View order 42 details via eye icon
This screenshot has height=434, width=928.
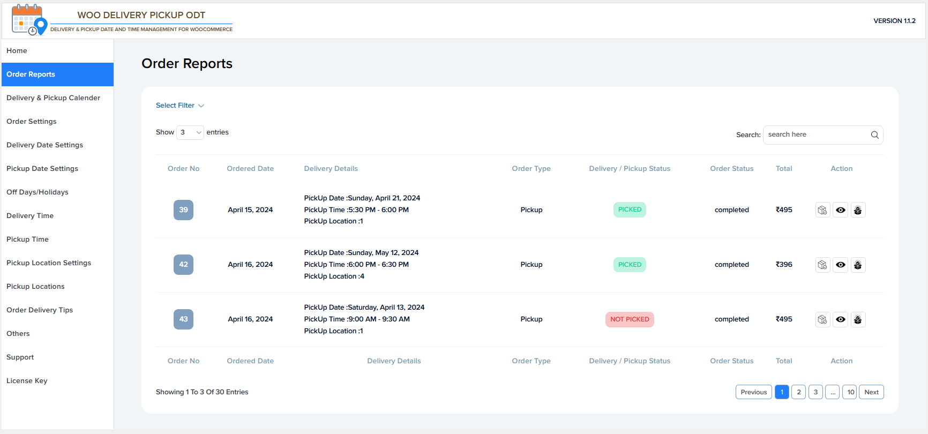[841, 265]
